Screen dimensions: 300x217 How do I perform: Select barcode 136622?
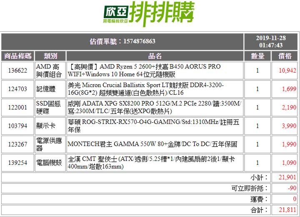click(x=17, y=71)
